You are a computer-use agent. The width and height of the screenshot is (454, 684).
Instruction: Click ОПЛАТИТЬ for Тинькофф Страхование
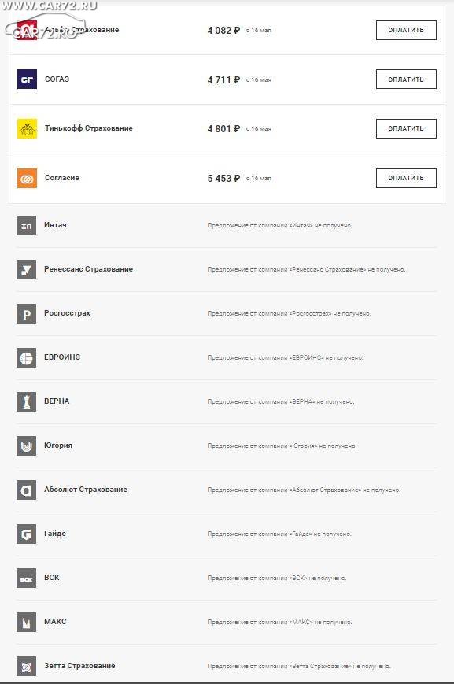(x=406, y=128)
